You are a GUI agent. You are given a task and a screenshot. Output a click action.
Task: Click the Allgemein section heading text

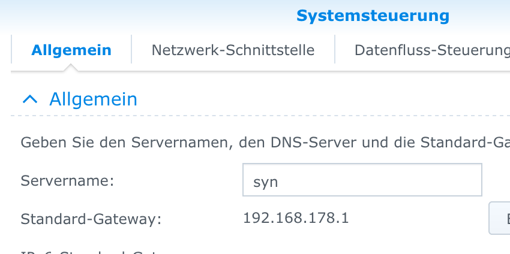point(93,99)
